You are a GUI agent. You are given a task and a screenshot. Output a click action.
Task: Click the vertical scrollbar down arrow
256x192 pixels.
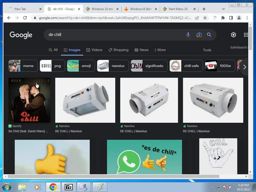tap(250, 172)
